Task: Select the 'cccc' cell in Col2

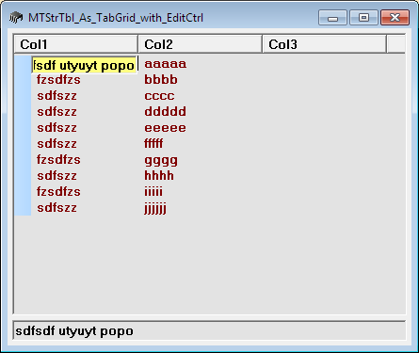Action: pos(159,96)
